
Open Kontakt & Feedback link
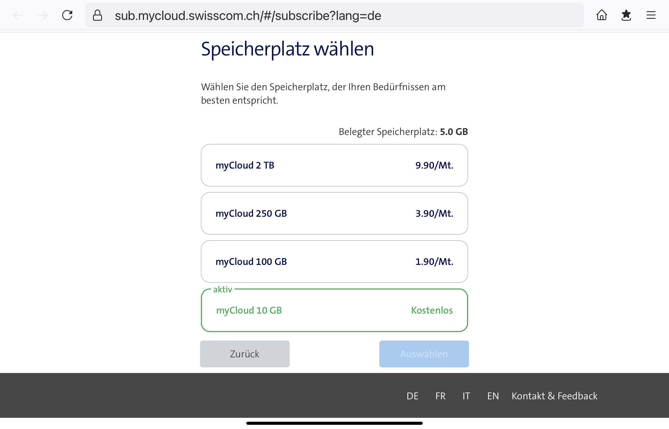554,396
